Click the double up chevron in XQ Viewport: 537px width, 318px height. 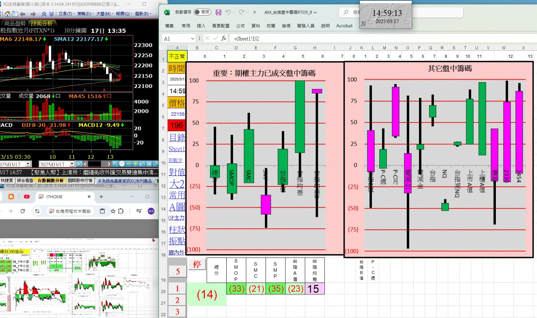coord(44,14)
